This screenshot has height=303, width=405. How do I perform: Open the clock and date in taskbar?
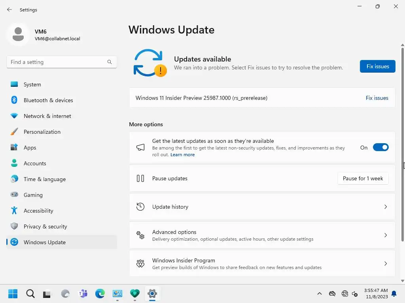[376, 294]
